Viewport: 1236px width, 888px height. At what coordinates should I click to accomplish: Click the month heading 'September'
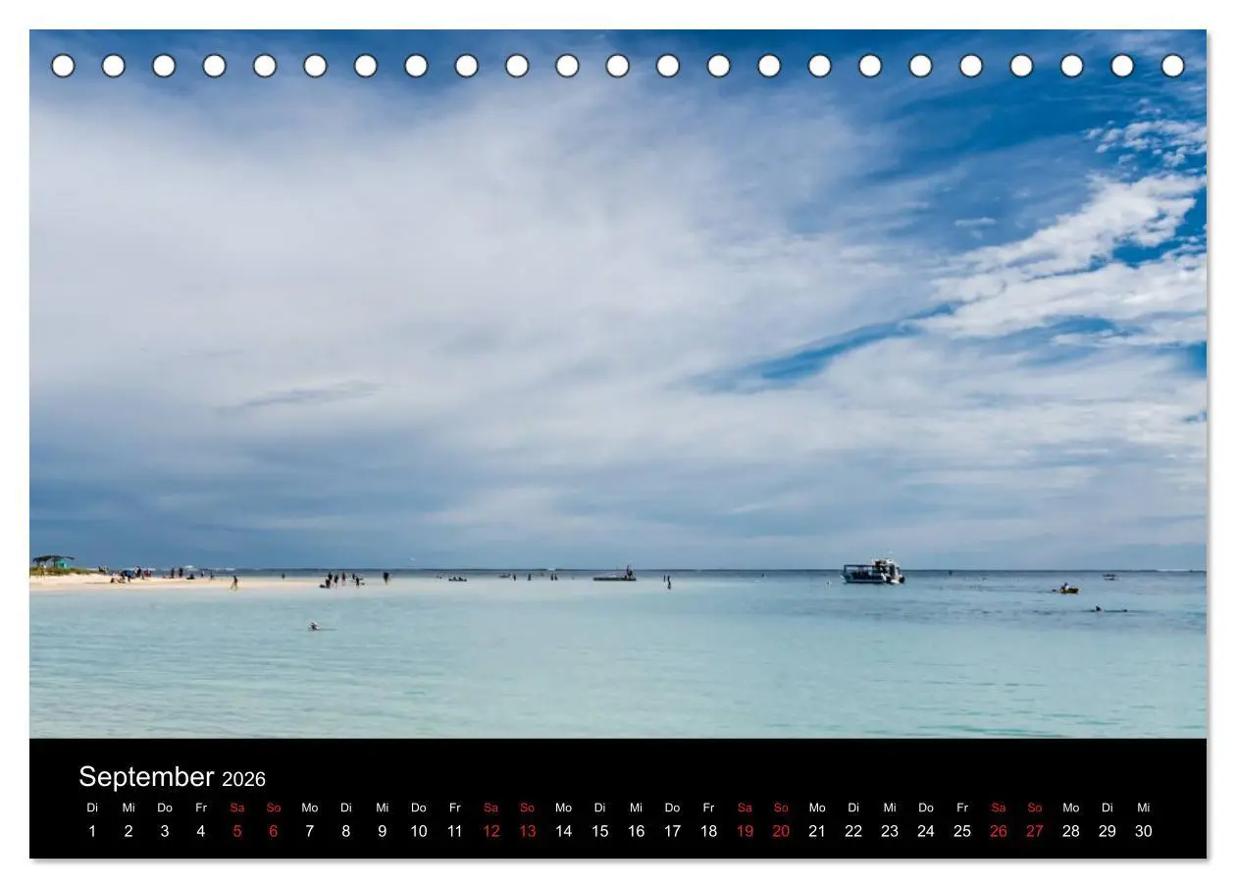click(146, 777)
